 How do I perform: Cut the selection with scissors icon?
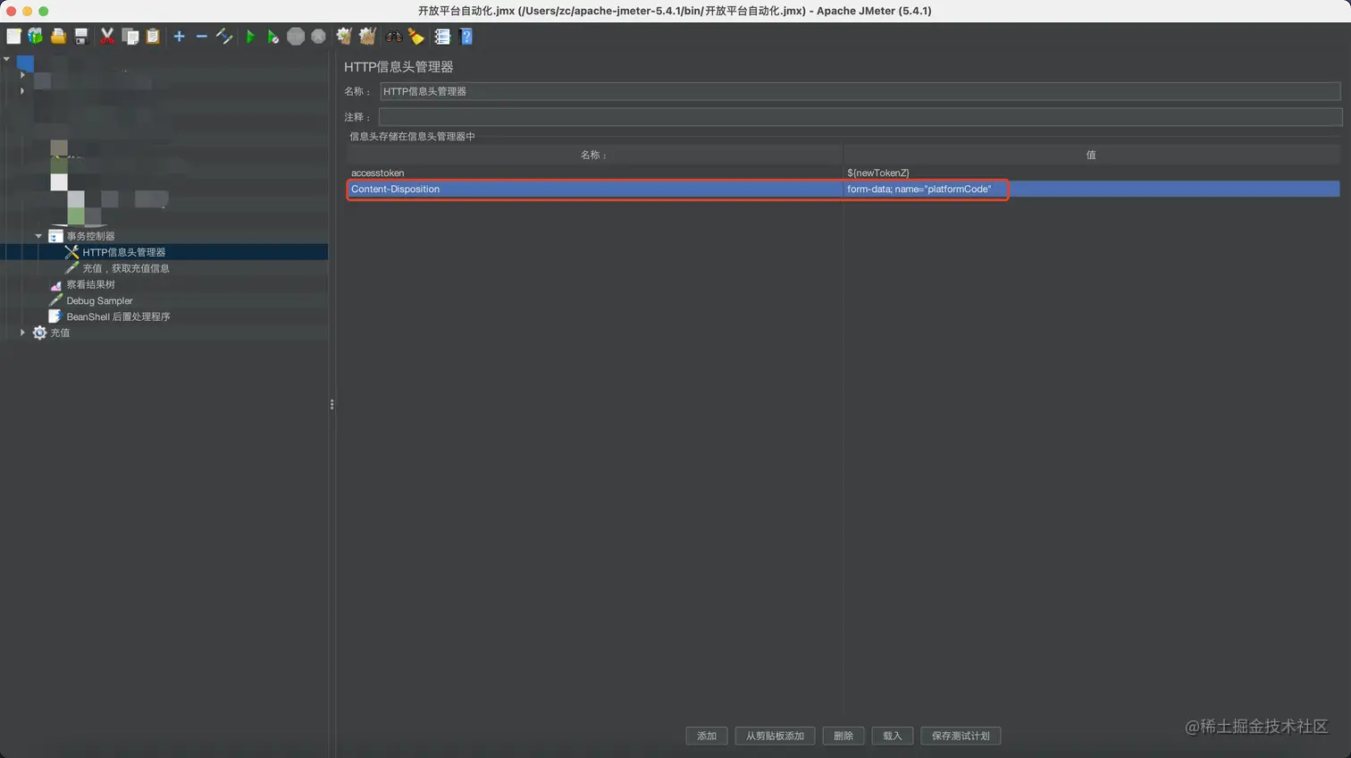coord(107,37)
